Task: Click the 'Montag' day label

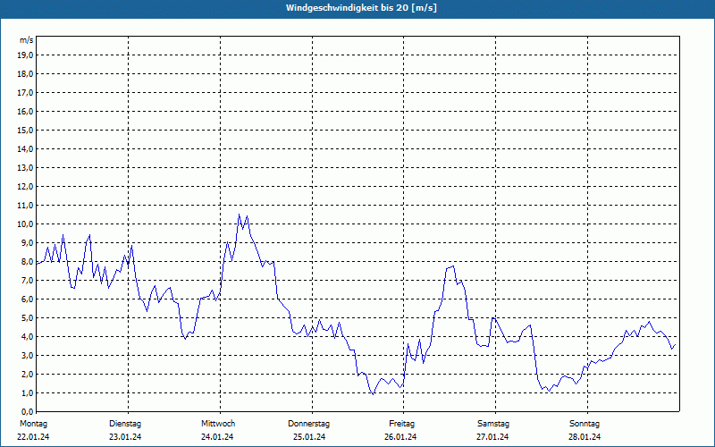Action: click(33, 424)
